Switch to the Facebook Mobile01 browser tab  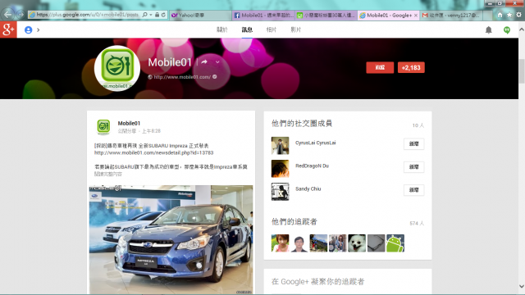pos(263,15)
